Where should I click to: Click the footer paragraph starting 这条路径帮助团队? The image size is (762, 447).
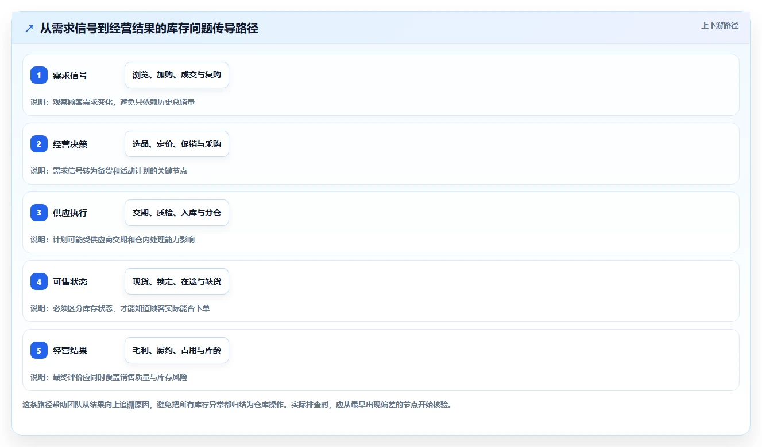[x=237, y=405]
